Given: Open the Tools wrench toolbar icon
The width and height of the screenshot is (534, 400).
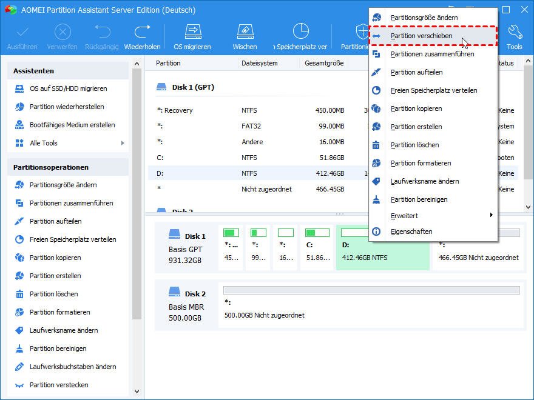Looking at the screenshot, I should (515, 32).
